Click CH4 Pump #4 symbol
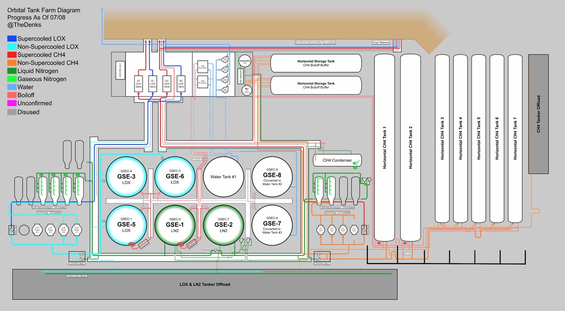This screenshot has width=565, height=311. (353, 230)
